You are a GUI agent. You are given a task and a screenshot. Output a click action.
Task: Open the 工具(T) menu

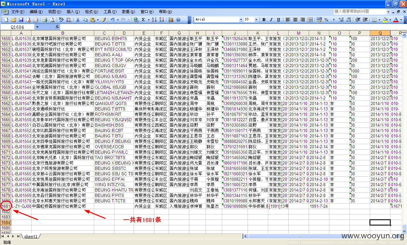[110, 12]
